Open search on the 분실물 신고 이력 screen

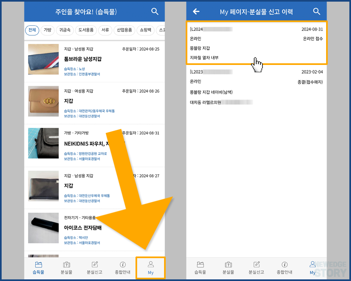(317, 11)
